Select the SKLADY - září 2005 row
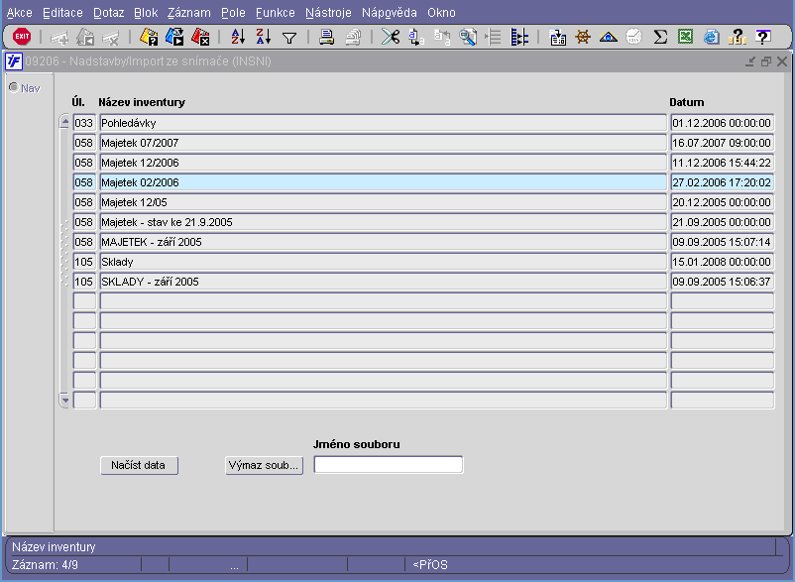Image resolution: width=795 pixels, height=582 pixels. (x=383, y=282)
